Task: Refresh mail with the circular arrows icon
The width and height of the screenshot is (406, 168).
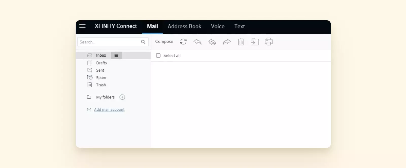Action: point(183,42)
